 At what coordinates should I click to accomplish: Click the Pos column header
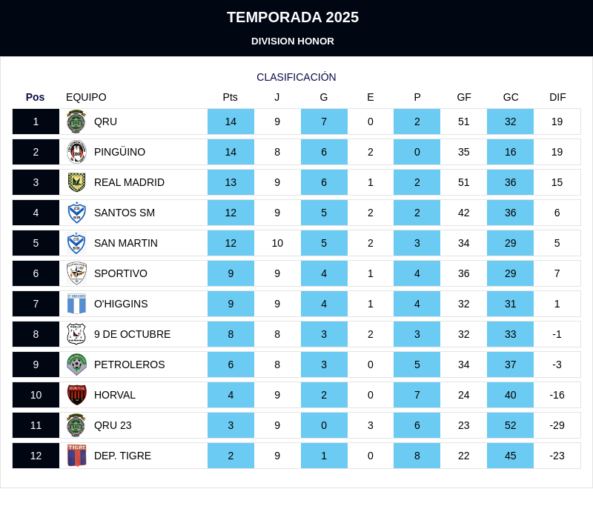[x=36, y=97]
